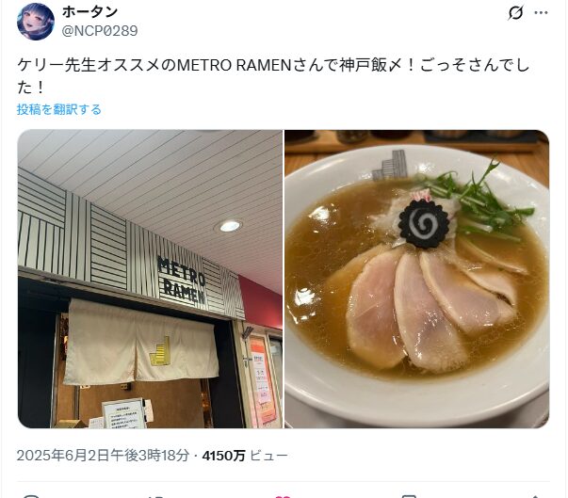Click the repost icon below the post
The height and width of the screenshot is (498, 568).
coord(157,496)
